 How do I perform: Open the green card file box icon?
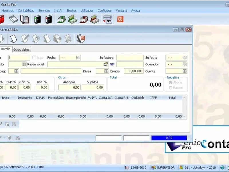coord(62,19)
